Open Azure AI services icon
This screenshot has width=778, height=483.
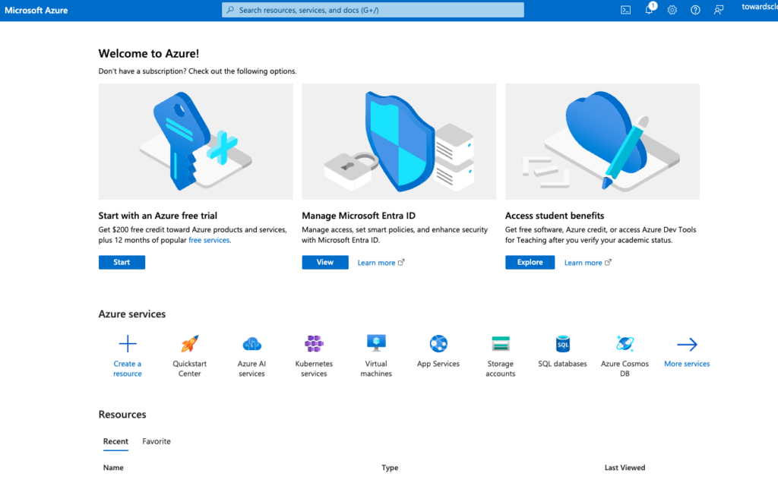(x=251, y=344)
